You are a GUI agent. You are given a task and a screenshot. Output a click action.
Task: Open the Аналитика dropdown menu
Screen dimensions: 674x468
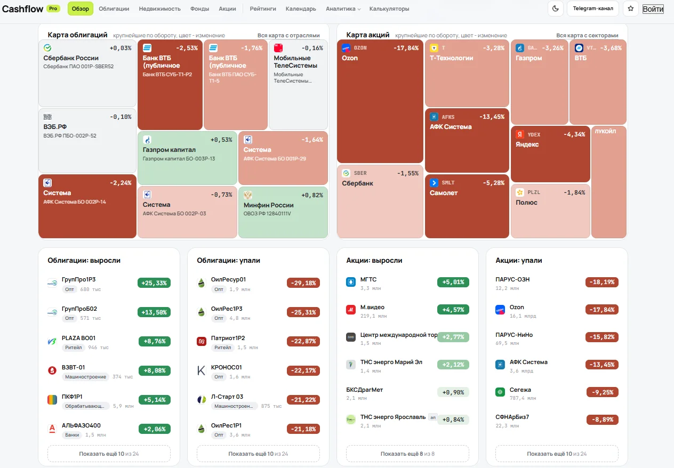tap(343, 9)
